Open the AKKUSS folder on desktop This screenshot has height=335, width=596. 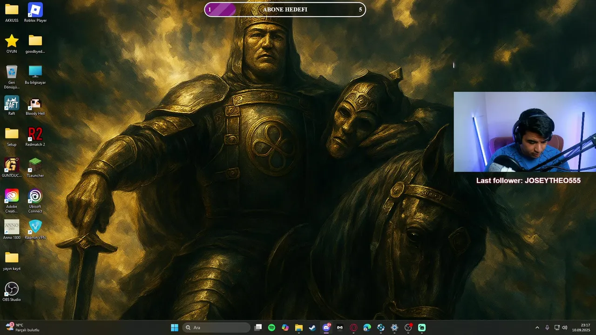pyautogui.click(x=12, y=13)
